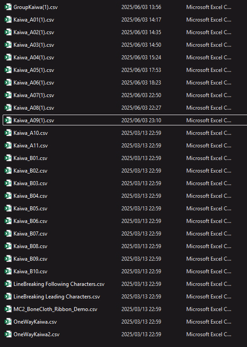Click the icon of OneWayKaiwa2.csv
This screenshot has height=347, width=247.
coord(8,334)
